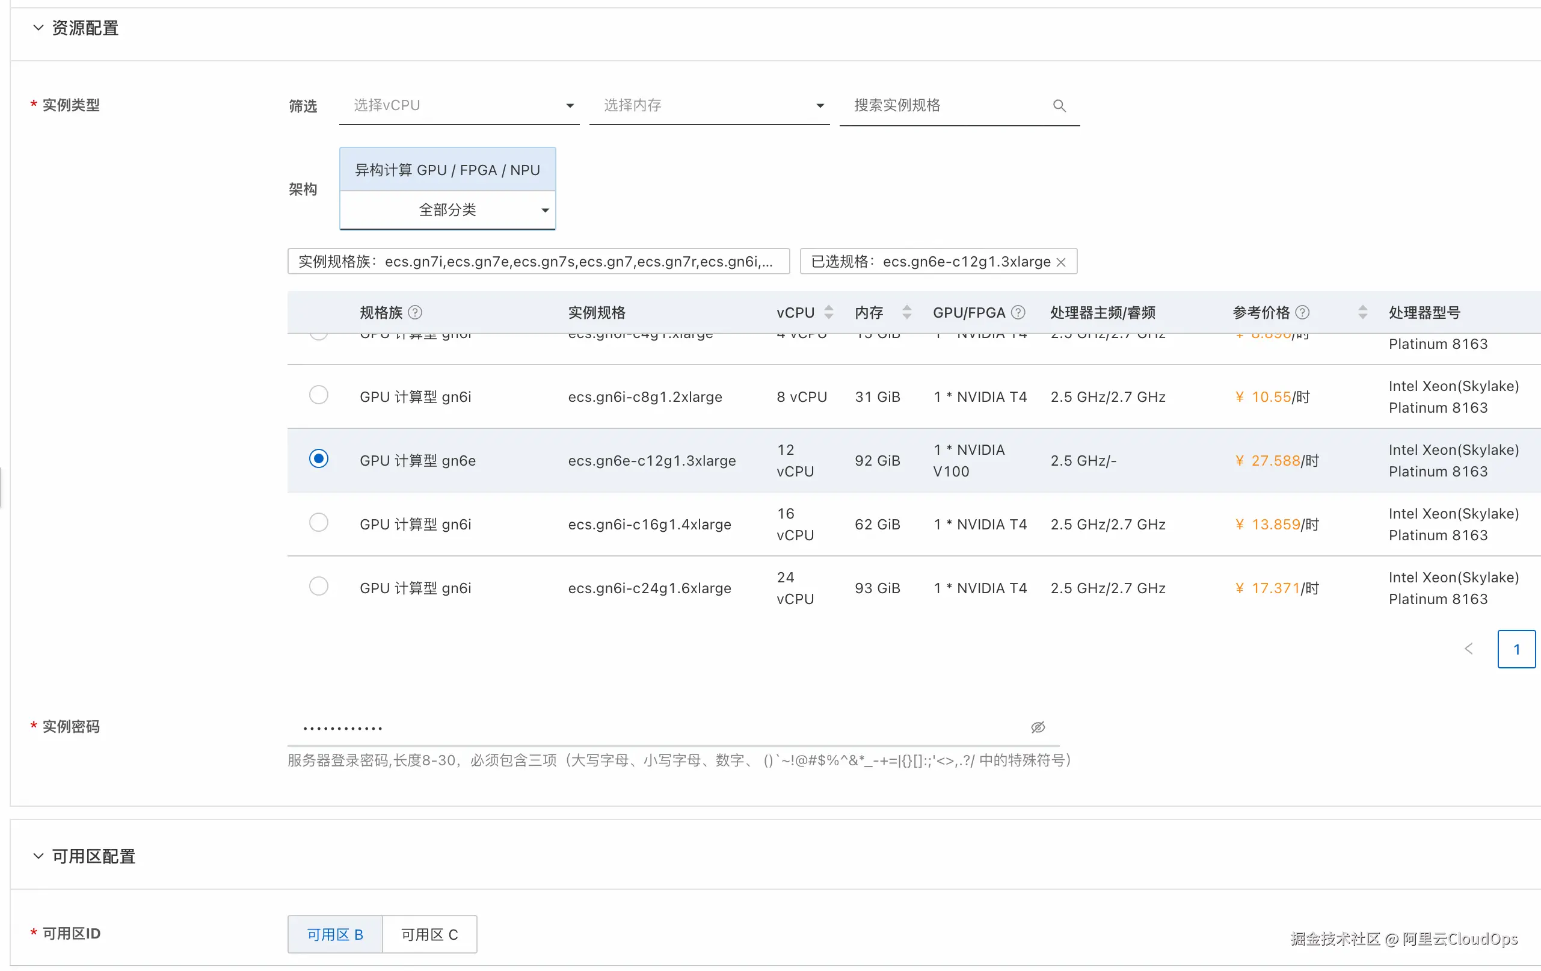The width and height of the screenshot is (1541, 971).
Task: Sort the table by the 参考价格 column arrows
Action: point(1362,312)
